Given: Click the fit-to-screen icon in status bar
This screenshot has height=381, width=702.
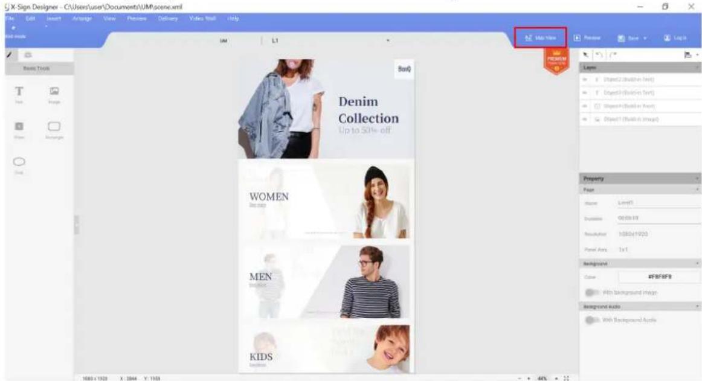Looking at the screenshot, I should pyautogui.click(x=566, y=379).
